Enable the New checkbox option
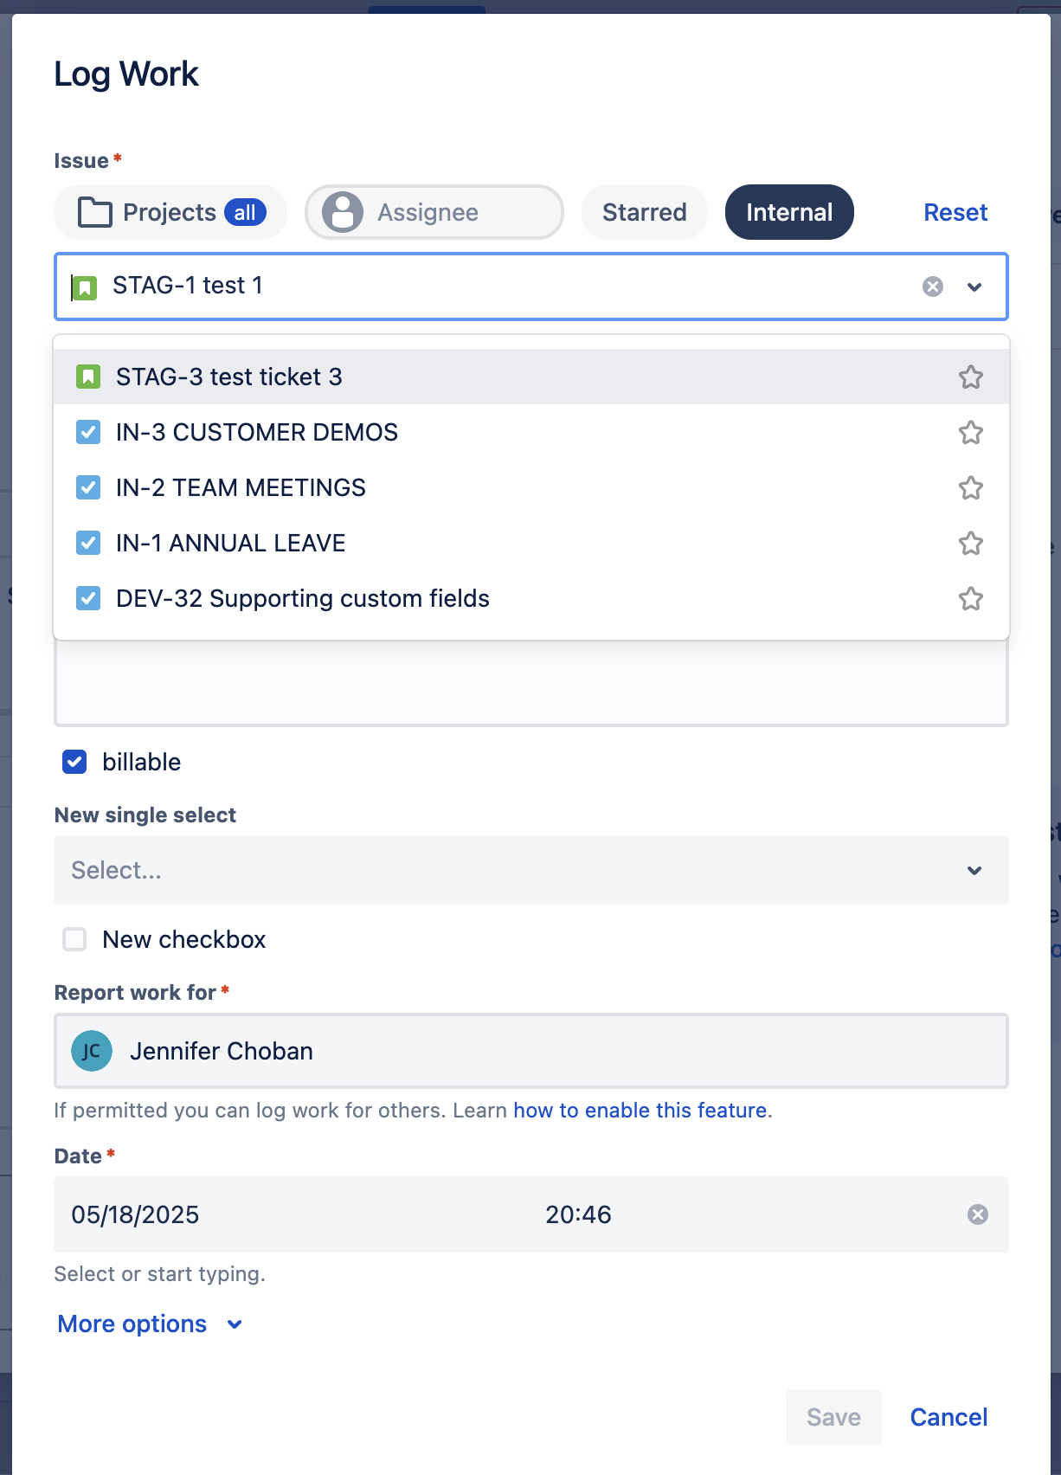The height and width of the screenshot is (1475, 1061). point(75,939)
